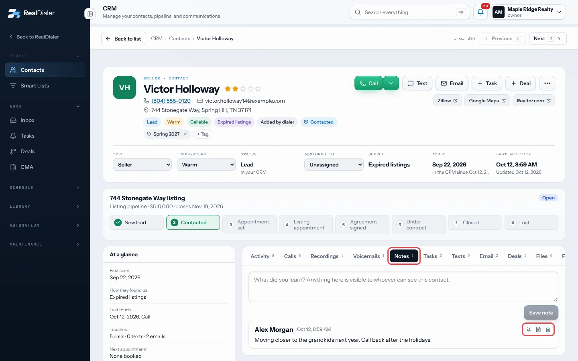Click the RealDialer logo
The image size is (578, 361).
coord(31,13)
